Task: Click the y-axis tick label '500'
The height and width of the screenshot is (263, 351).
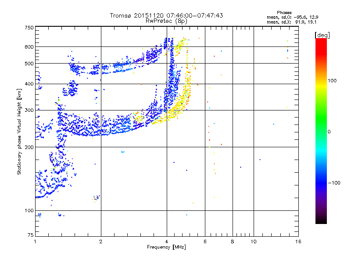Action: coord(29,64)
